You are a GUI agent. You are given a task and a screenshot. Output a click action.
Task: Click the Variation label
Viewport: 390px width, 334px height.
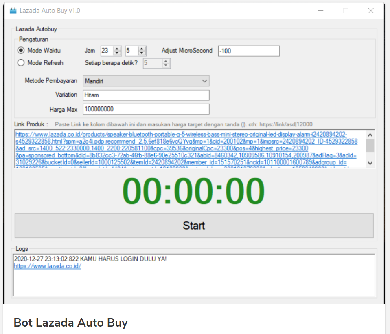pyautogui.click(x=66, y=95)
